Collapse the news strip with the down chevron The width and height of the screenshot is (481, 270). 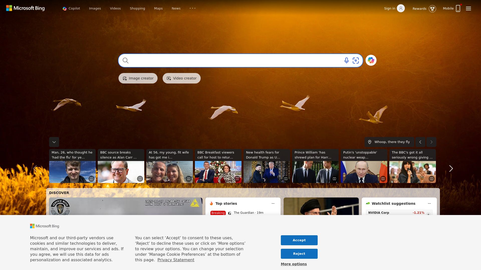[54, 142]
